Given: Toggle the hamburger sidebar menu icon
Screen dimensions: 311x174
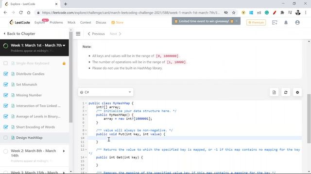Looking at the screenshot, I should tap(78, 34).
